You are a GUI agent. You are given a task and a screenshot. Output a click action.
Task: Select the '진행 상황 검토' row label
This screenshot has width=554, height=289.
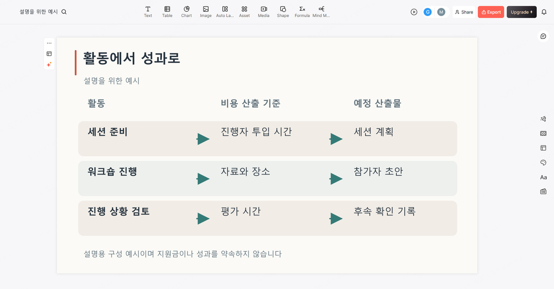coord(118,211)
